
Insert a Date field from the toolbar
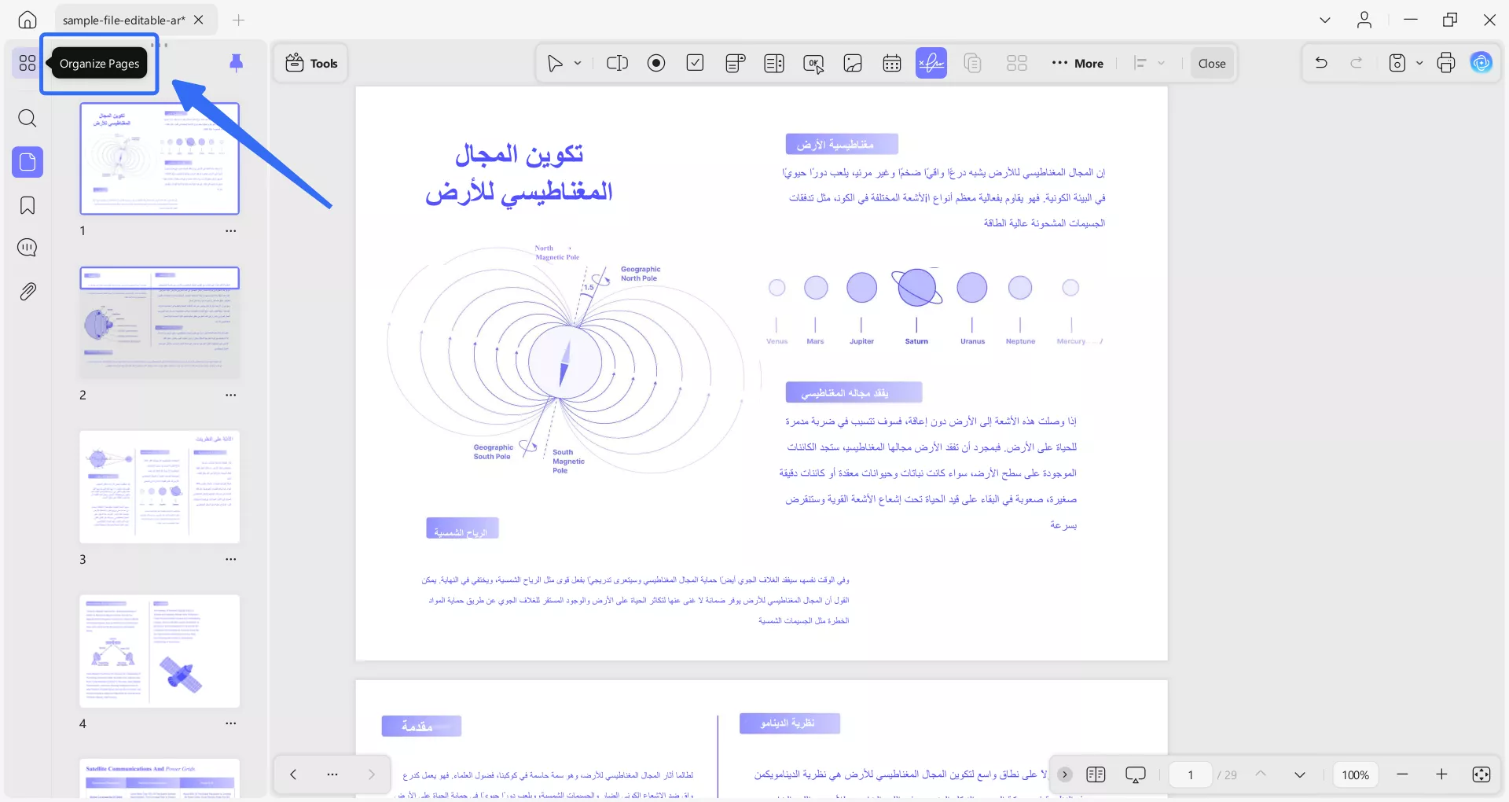[x=892, y=63]
